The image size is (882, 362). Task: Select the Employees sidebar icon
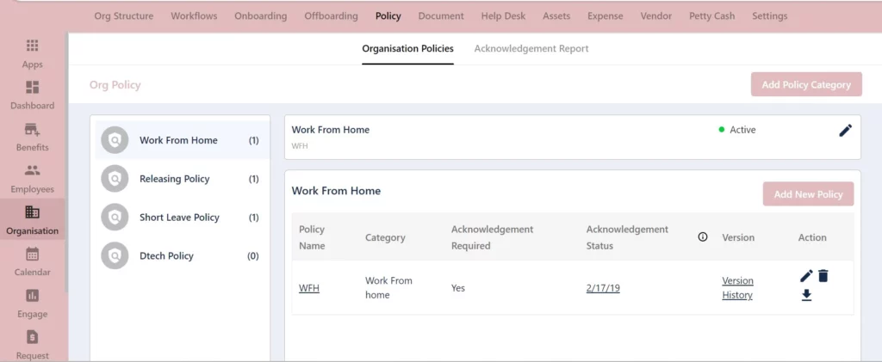click(32, 170)
